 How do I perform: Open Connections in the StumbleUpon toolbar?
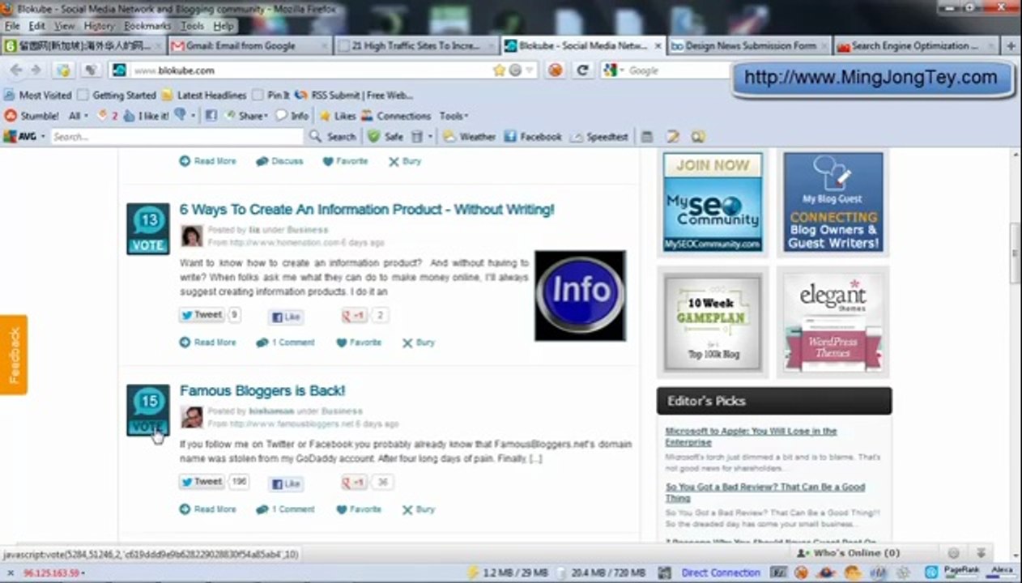coord(396,116)
